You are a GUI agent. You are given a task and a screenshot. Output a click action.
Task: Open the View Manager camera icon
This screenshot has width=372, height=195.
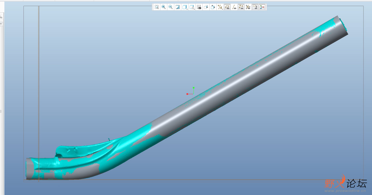[199, 7]
